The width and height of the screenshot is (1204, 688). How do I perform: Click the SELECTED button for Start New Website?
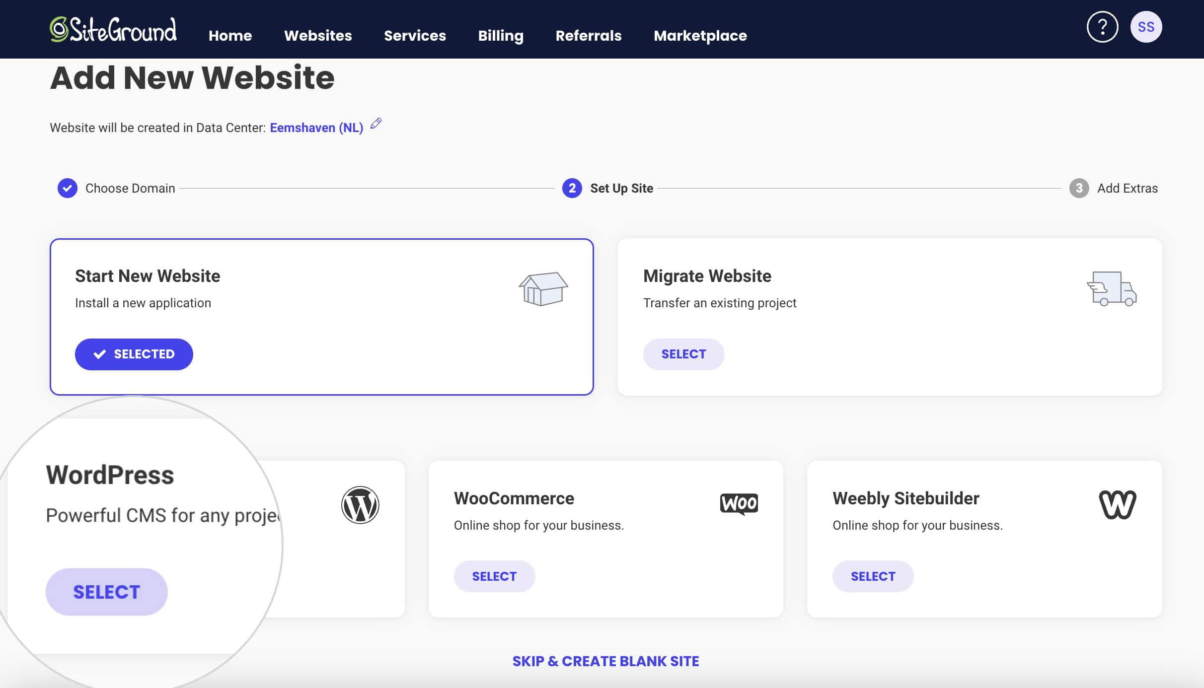pos(134,354)
